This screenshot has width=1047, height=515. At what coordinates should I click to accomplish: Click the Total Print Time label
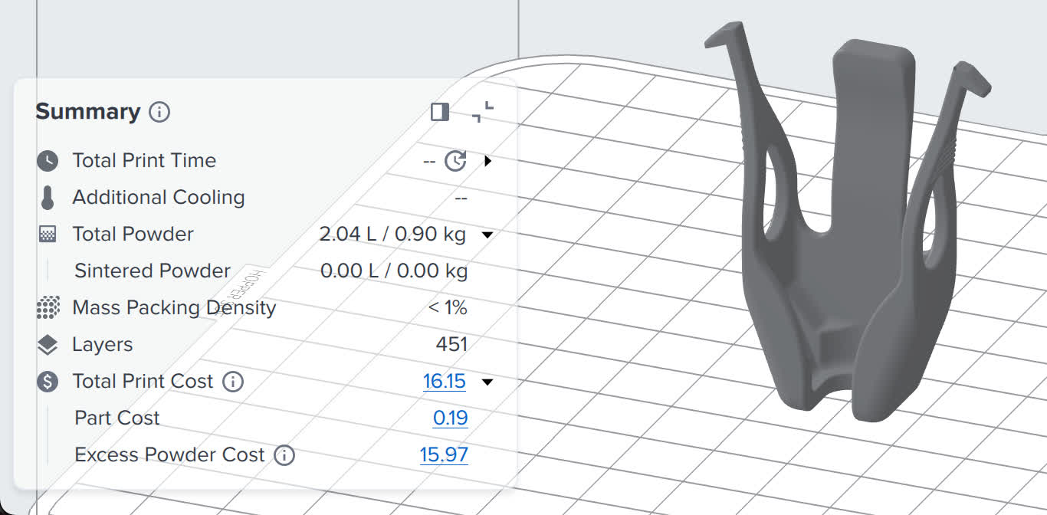coord(144,160)
